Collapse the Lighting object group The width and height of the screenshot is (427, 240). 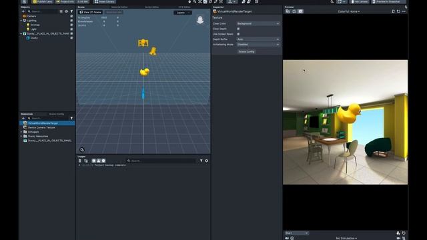pyautogui.click(x=21, y=21)
